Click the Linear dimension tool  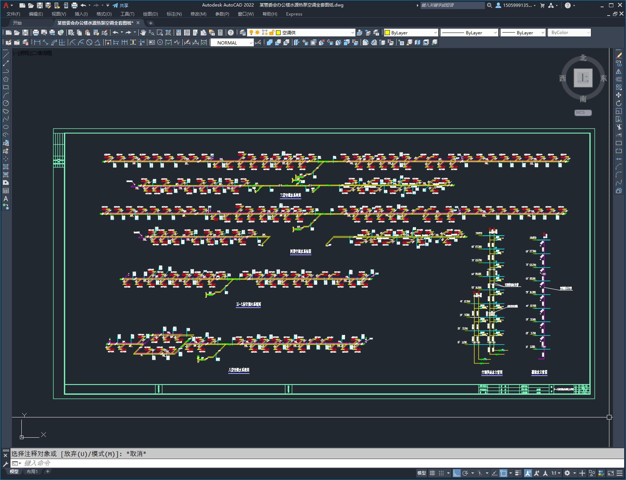pos(37,42)
